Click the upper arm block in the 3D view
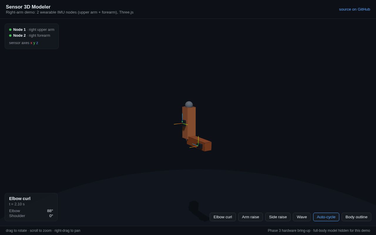The height and width of the screenshot is (235, 376). [191, 122]
